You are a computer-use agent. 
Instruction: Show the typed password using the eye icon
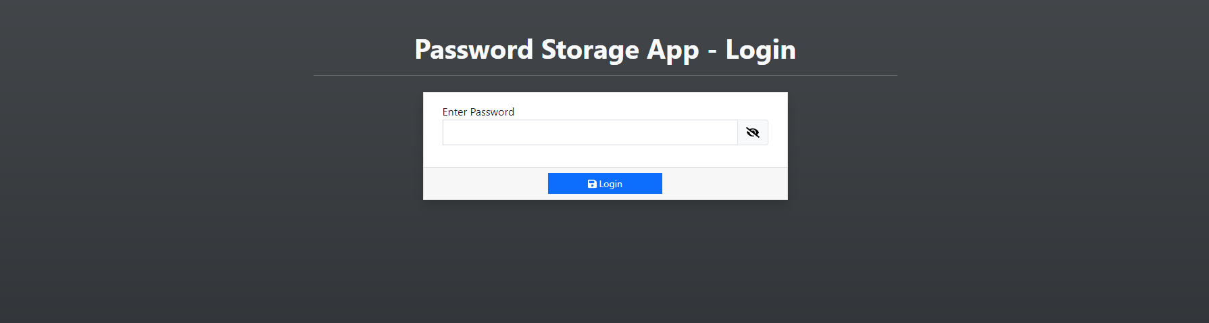[752, 132]
